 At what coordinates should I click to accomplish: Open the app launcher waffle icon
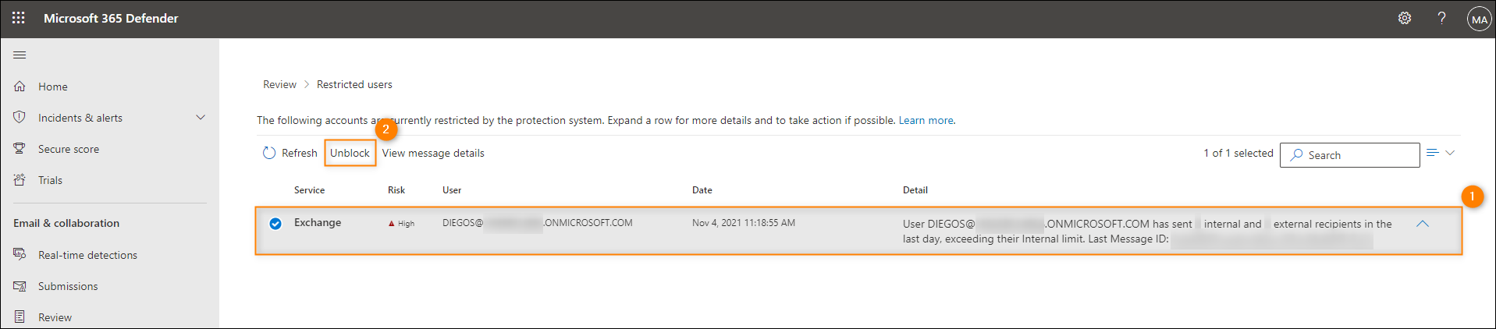[19, 17]
